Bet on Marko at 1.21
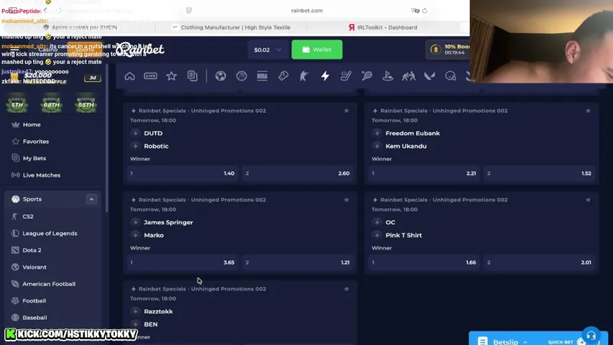Image resolution: width=613 pixels, height=345 pixels. click(x=298, y=262)
